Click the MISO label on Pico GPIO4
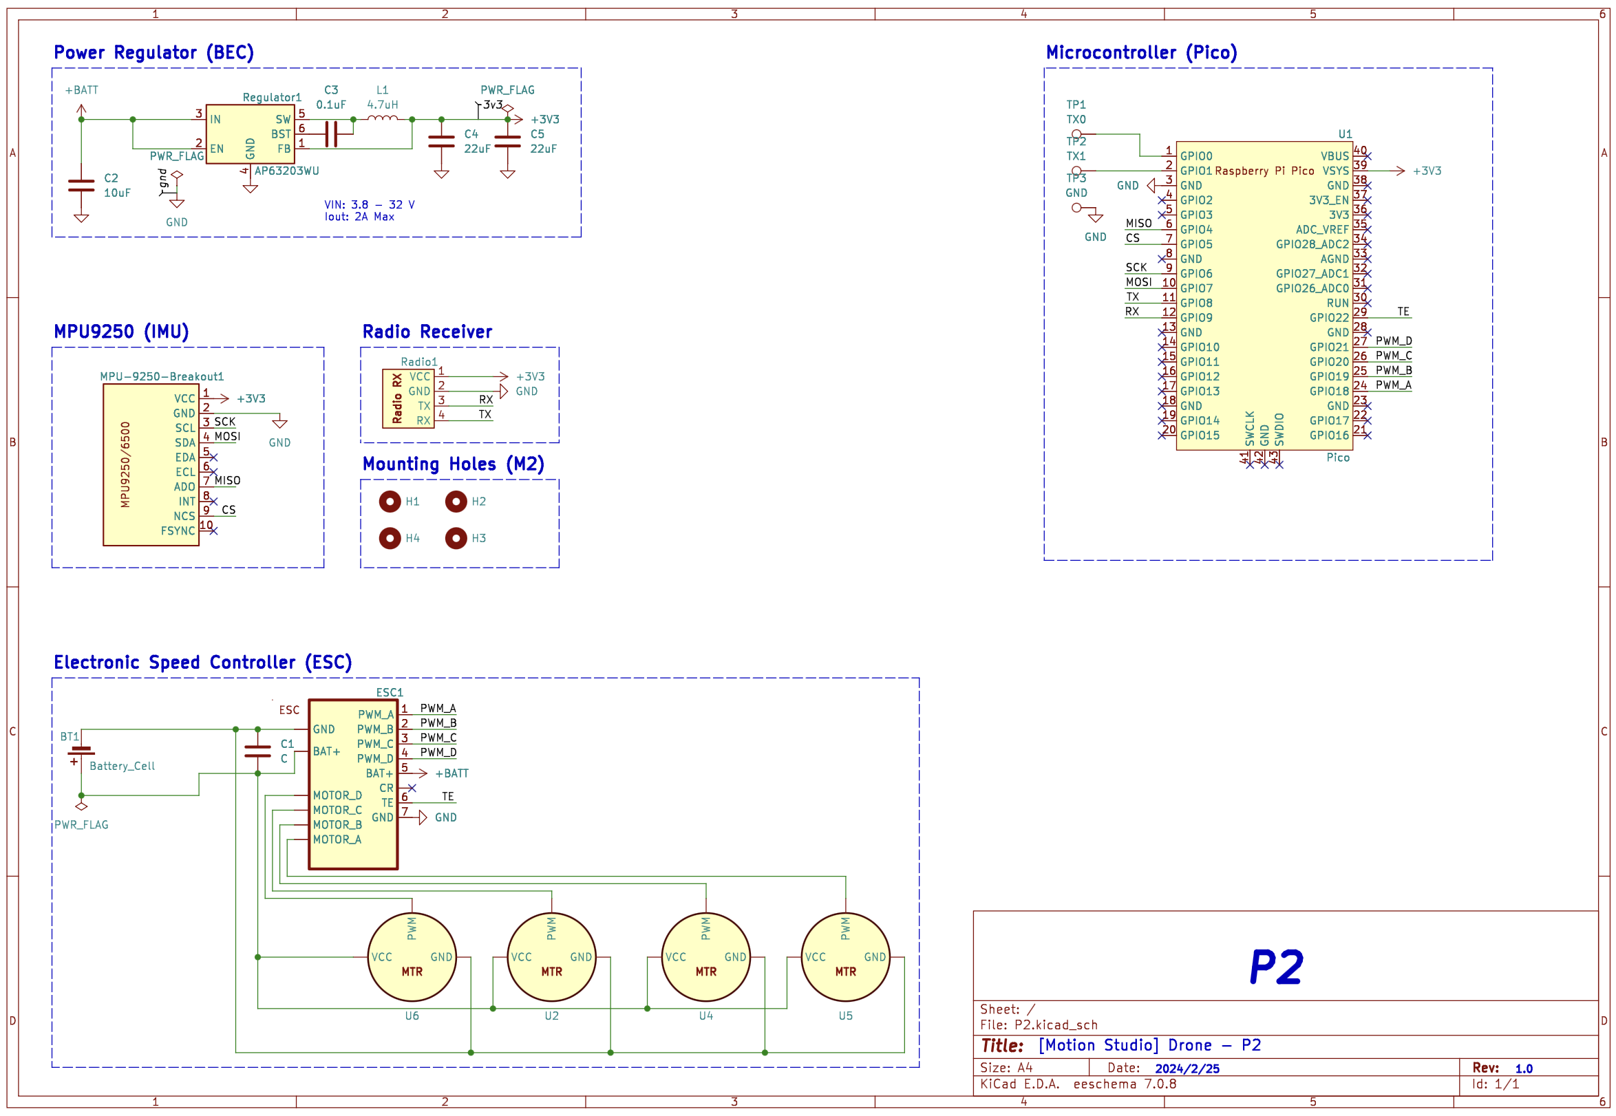Image resolution: width=1616 pixels, height=1116 pixels. (x=1139, y=223)
